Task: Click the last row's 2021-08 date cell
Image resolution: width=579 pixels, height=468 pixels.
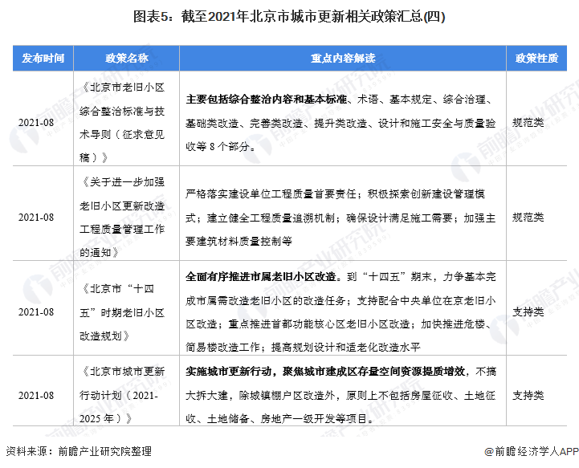Action: pos(36,395)
